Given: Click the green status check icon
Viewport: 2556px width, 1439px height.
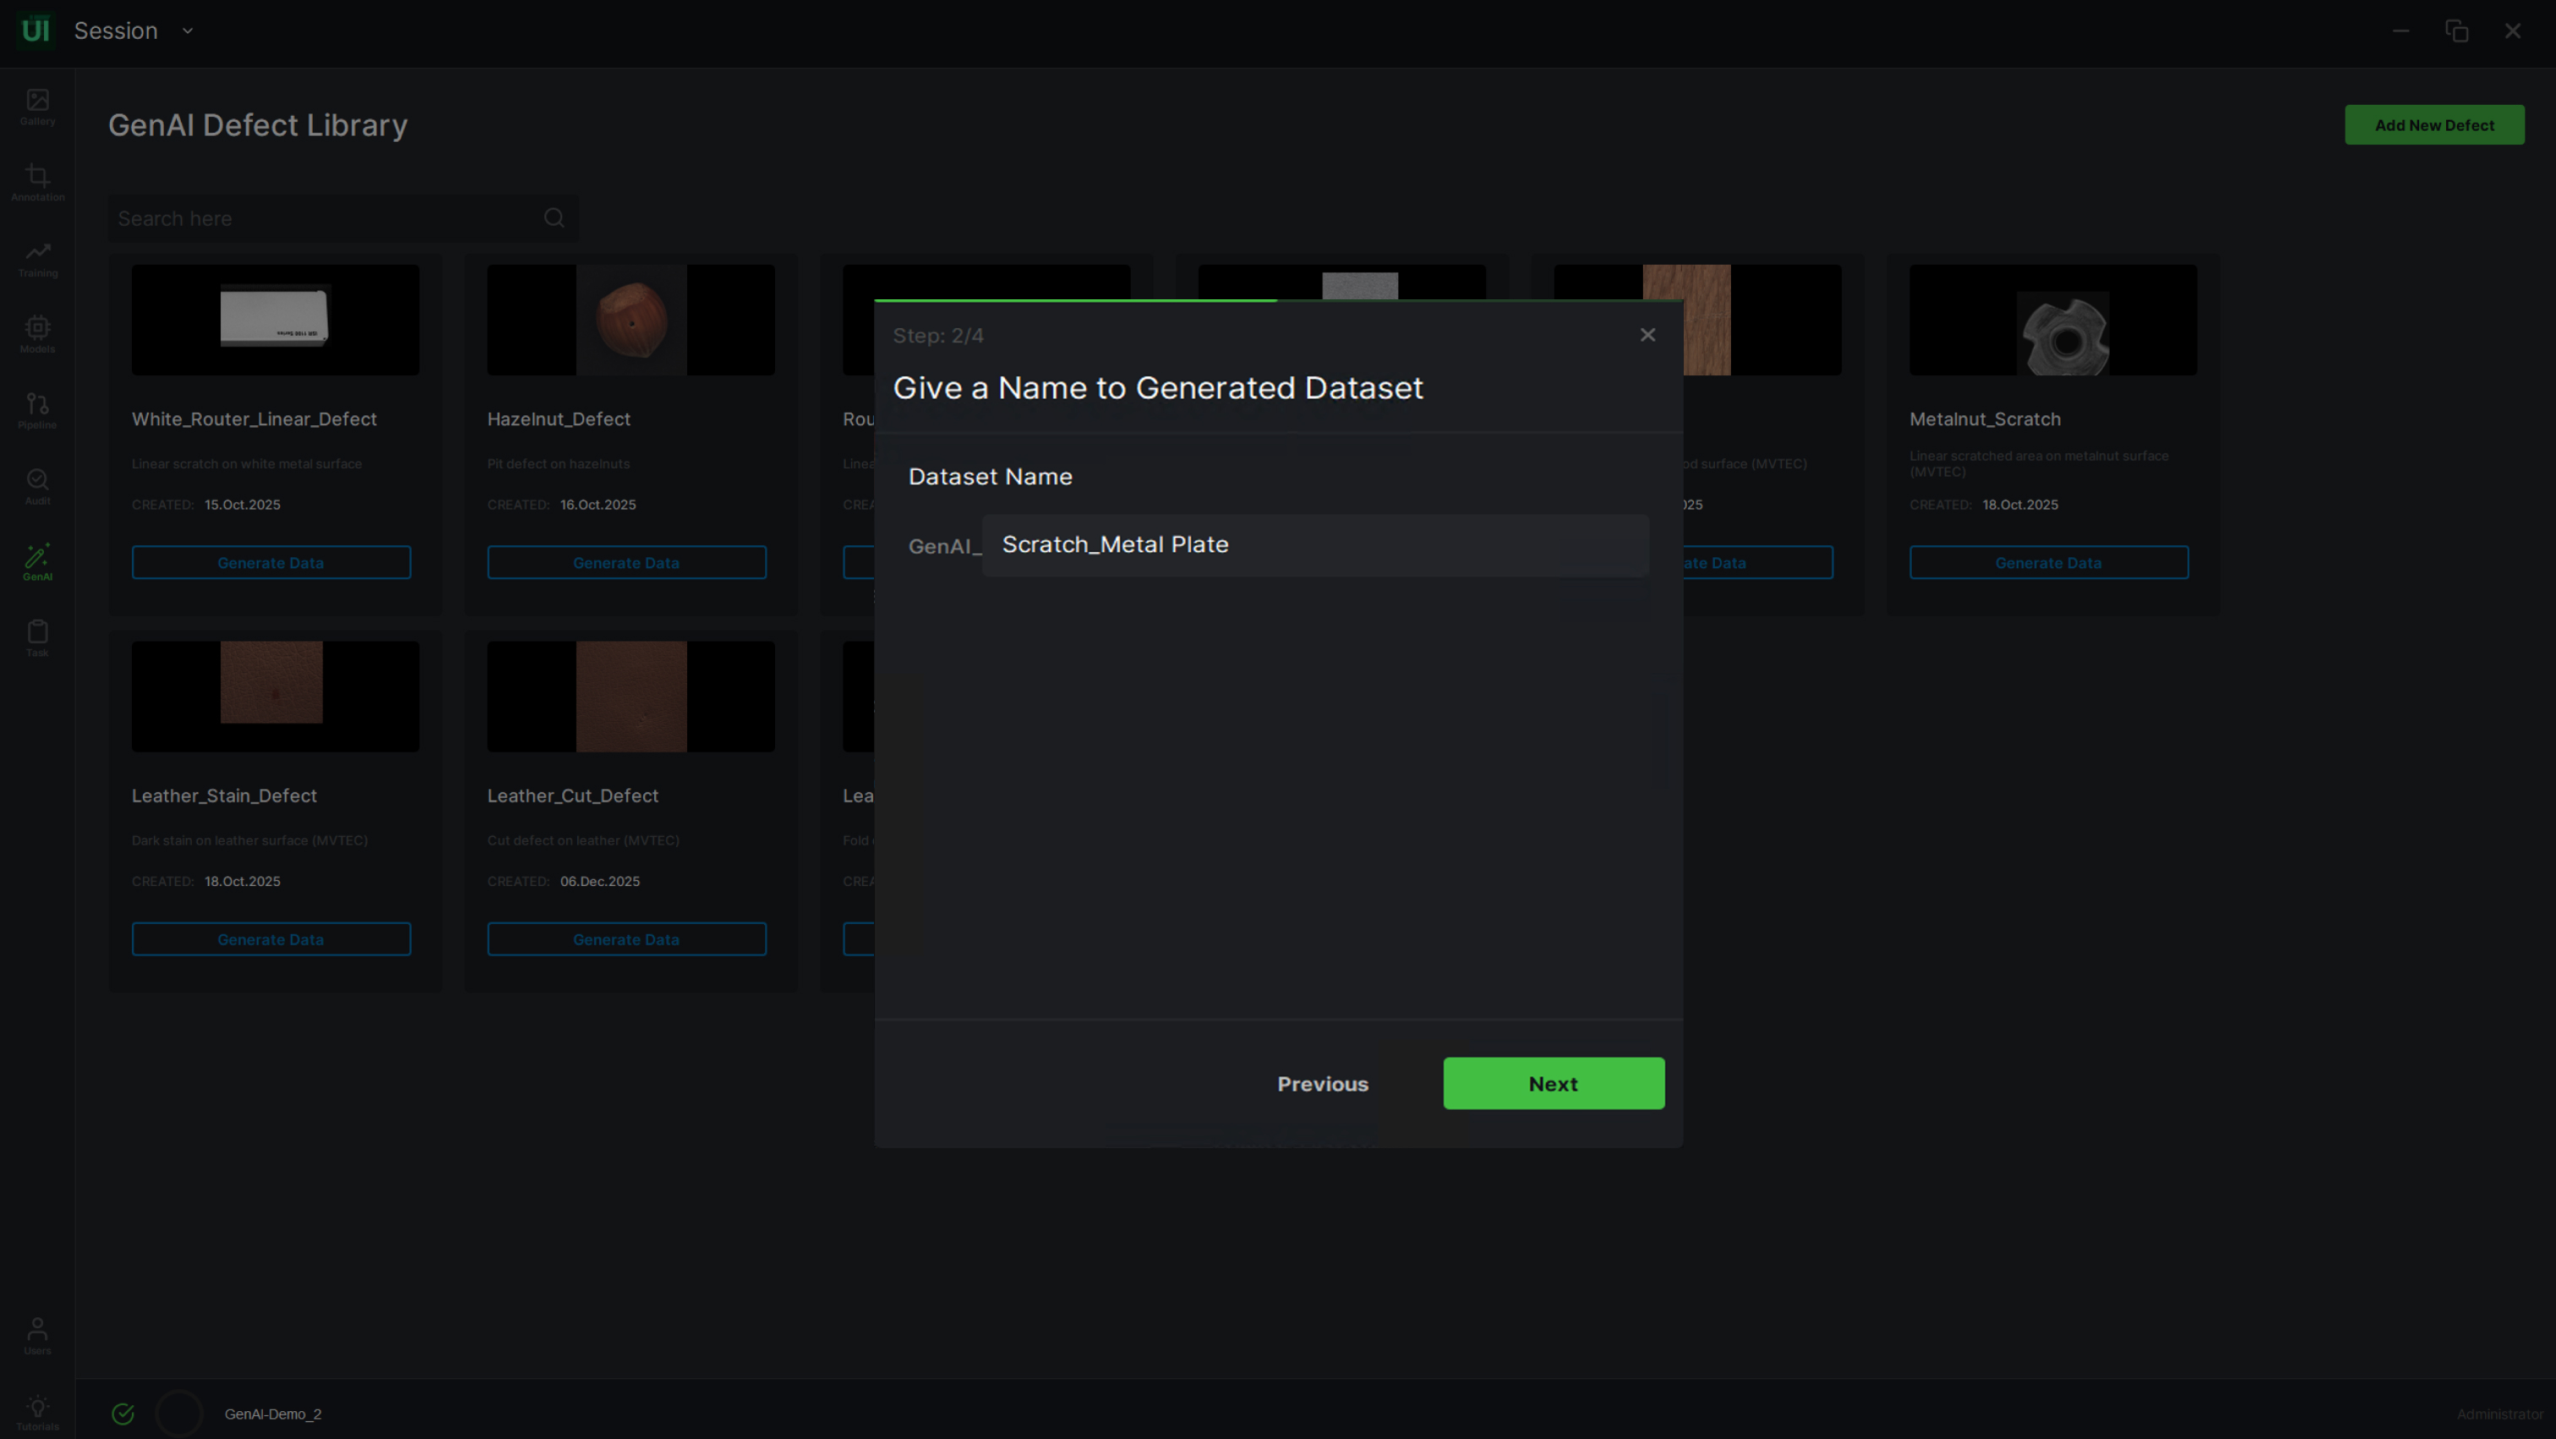Looking at the screenshot, I should (x=123, y=1413).
